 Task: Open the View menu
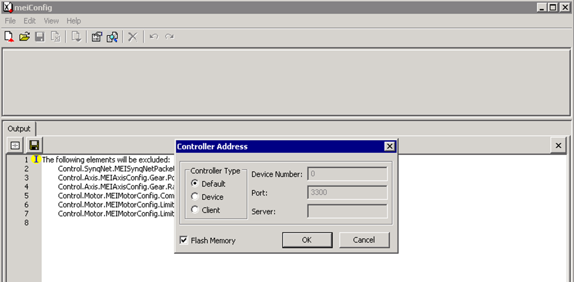(51, 21)
